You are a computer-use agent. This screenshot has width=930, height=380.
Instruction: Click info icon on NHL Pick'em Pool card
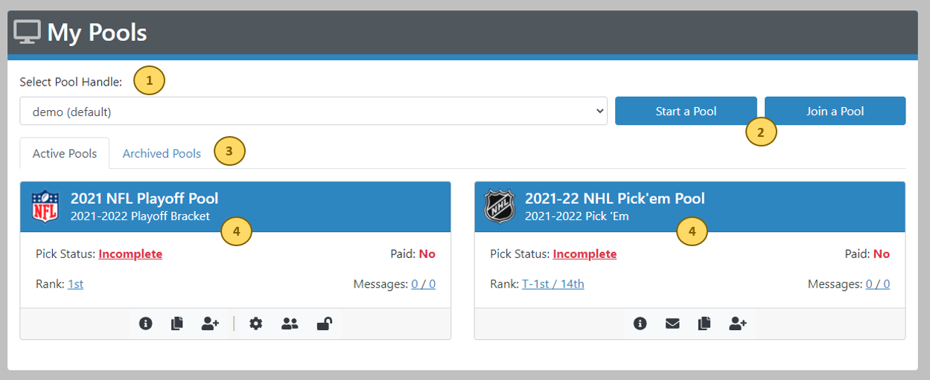coord(640,324)
